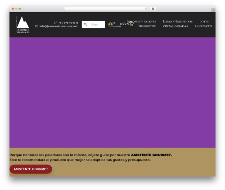The height and width of the screenshot is (190, 225).
Task: Go to Lotes menu item
Action: pyautogui.click(x=204, y=22)
